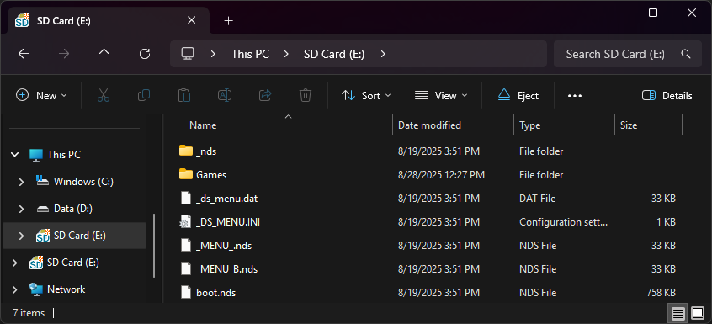Viewport: 712px width, 324px height.
Task: Click the Rename icon in toolbar
Action: [x=225, y=96]
